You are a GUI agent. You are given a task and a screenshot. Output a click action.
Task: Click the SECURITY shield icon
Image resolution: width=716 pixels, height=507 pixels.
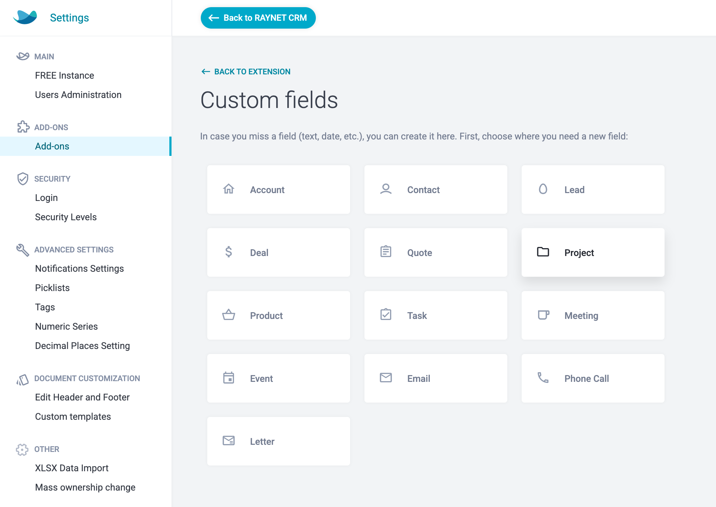pos(23,178)
